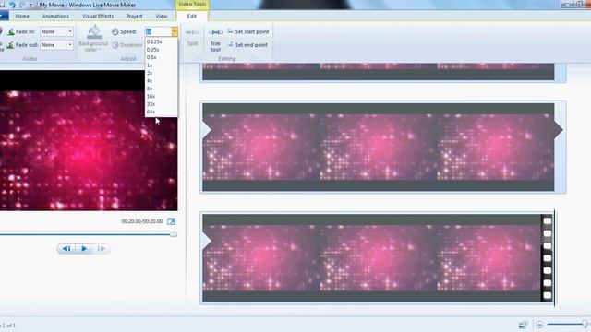
Task: Click the video preview monitor
Action: 89,140
